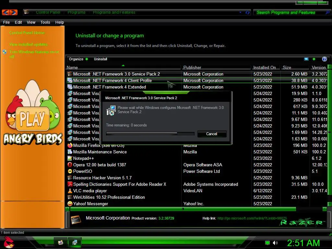
Task: Click the VLC cone icon
Action: click(x=70, y=191)
